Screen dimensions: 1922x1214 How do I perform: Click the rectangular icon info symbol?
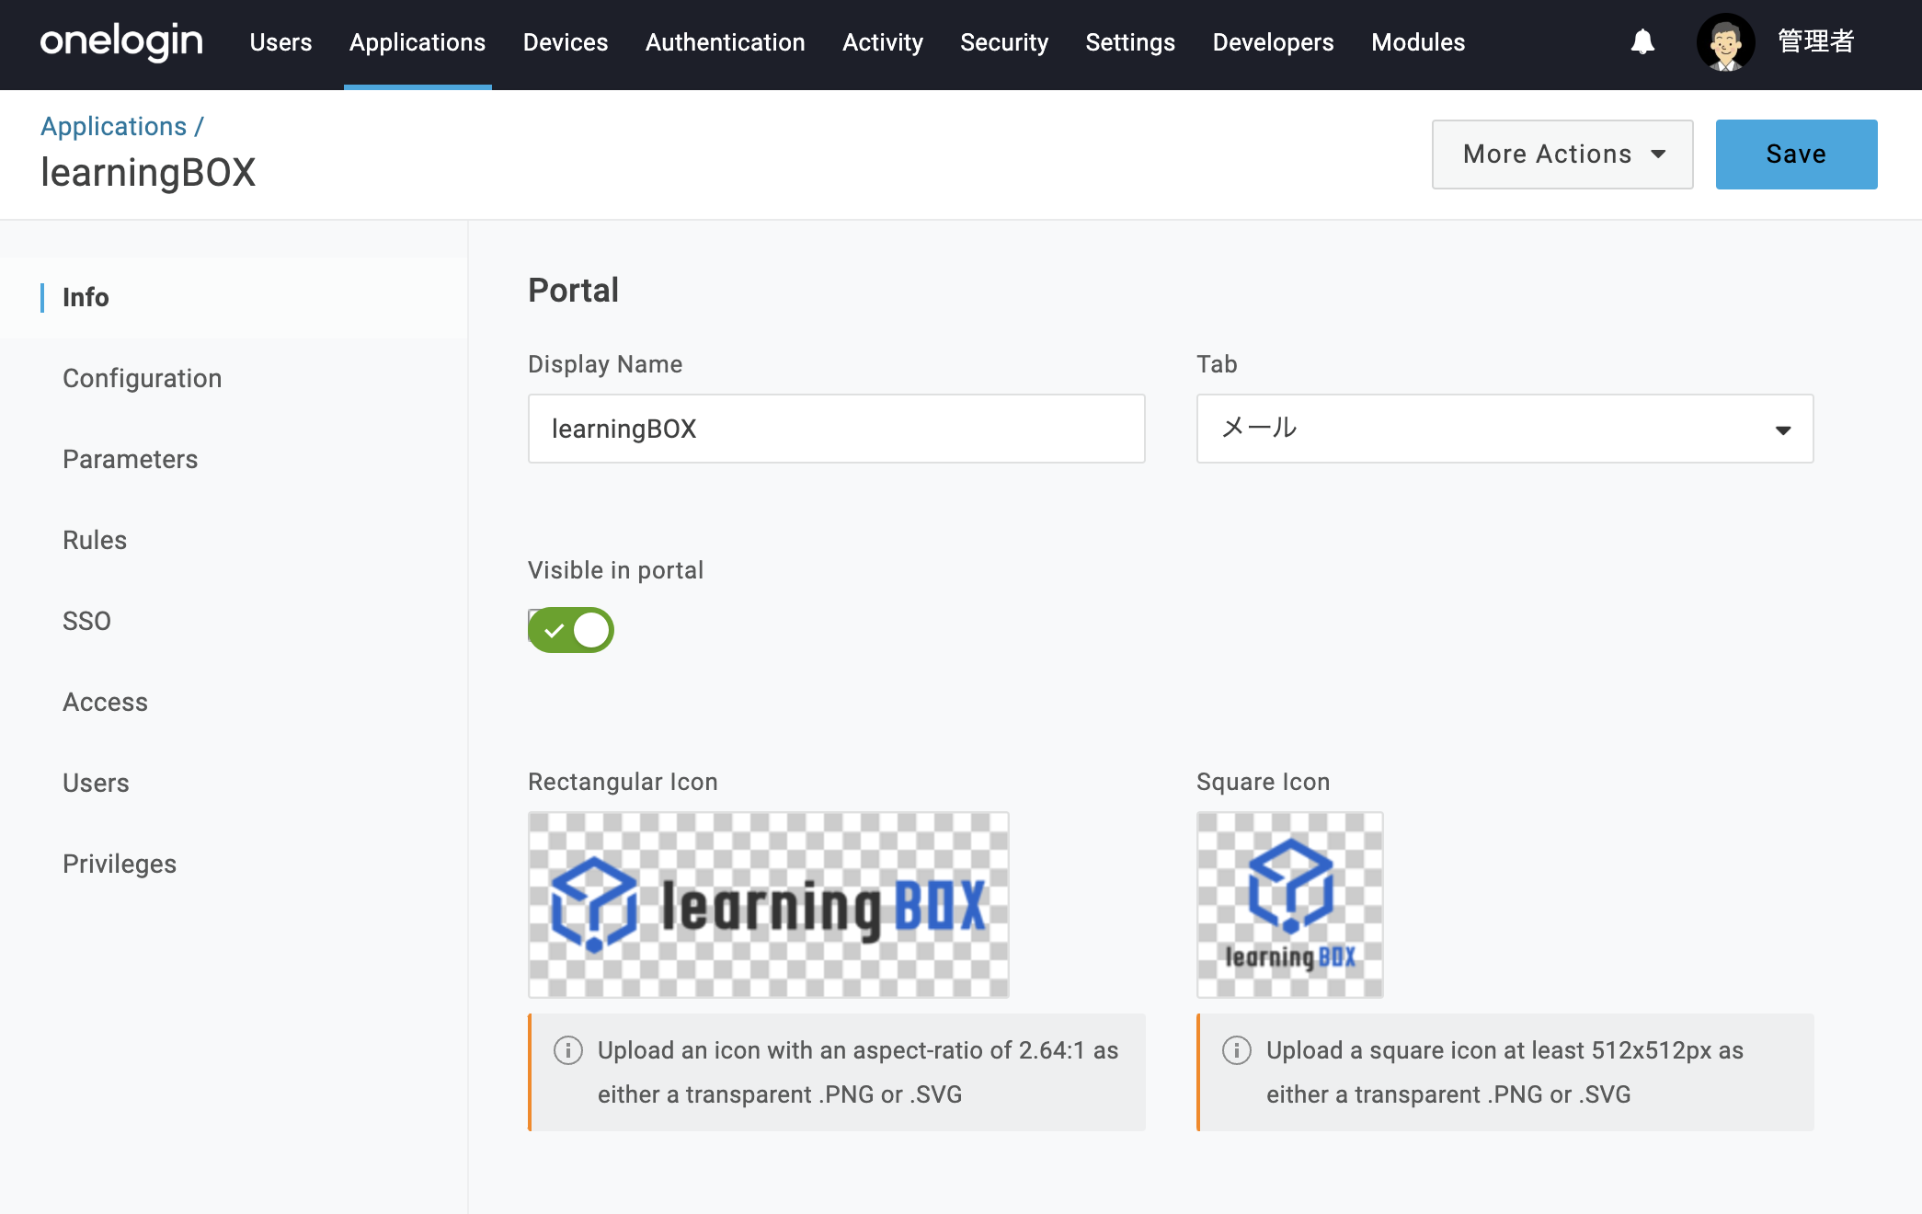click(x=568, y=1050)
